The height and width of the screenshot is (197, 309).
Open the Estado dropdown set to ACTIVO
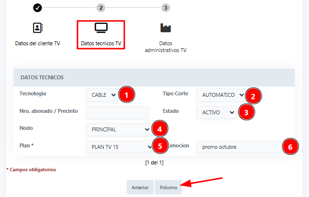(215, 112)
